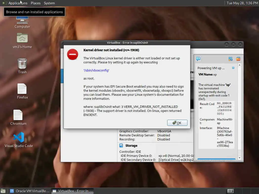This screenshot has width=259, height=194.
Task: Click 'xp.vdi (Normal, 20.00' storage value
Action: (x=176, y=156)
